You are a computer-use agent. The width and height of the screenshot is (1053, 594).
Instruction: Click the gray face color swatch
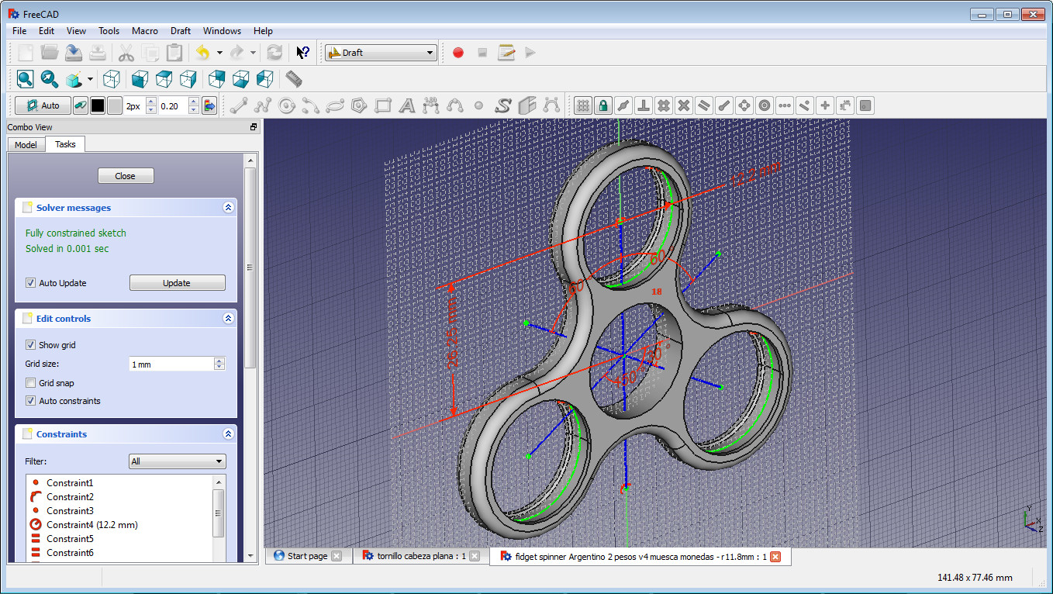[x=115, y=105]
